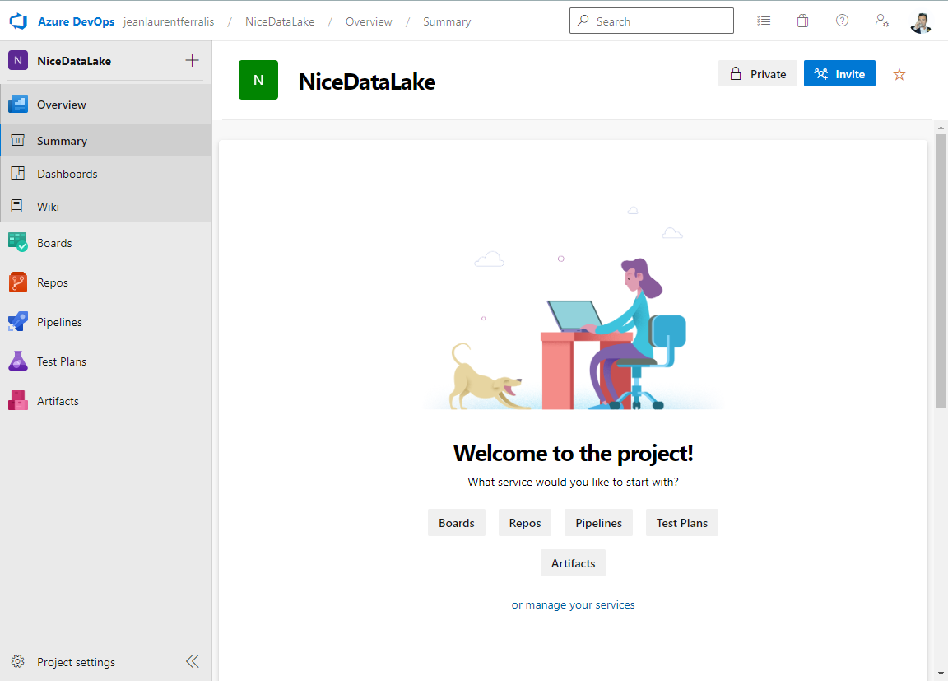Image resolution: width=948 pixels, height=681 pixels.
Task: Click the purple N project icon in sidebar
Action: (18, 60)
